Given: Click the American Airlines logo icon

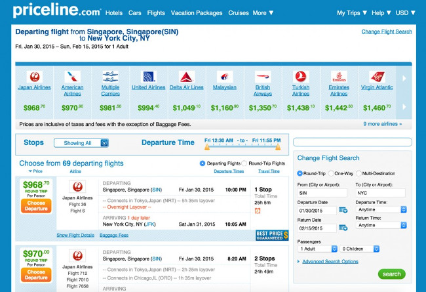Looking at the screenshot, I should click(x=72, y=77).
